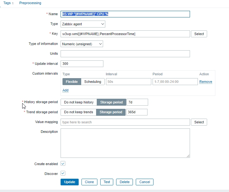Select Flexible custom interval type
The image size is (229, 192).
click(72, 82)
